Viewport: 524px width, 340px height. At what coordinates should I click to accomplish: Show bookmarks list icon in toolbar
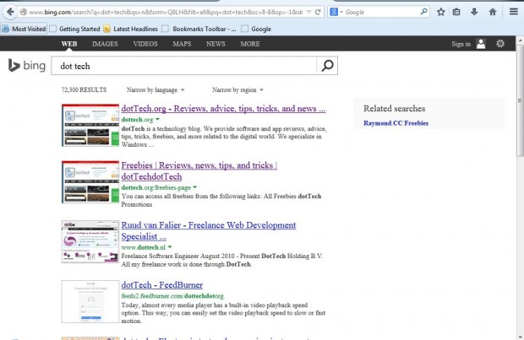click(x=456, y=12)
